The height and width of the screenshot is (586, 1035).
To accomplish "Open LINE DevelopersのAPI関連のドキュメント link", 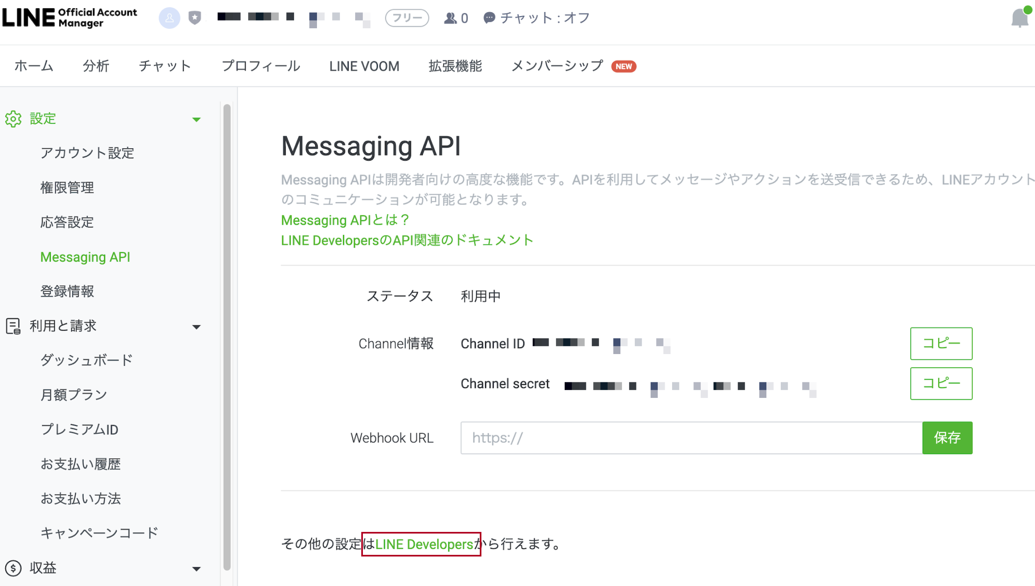I will tap(407, 240).
